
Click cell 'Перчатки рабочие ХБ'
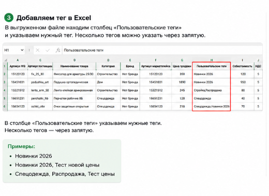(74, 99)
